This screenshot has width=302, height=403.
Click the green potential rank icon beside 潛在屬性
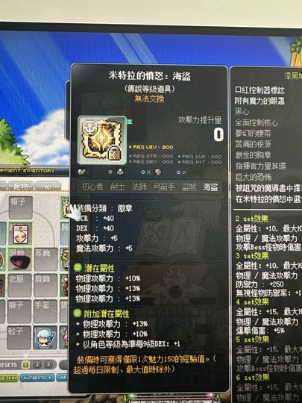[78, 268]
